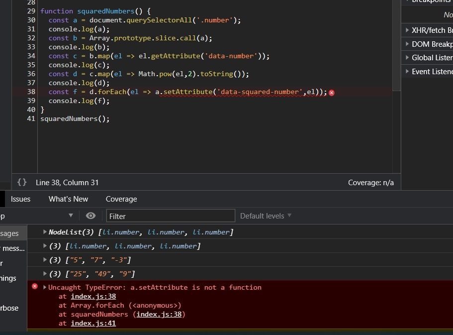This screenshot has height=335, width=453.
Task: Click the red error icon on line 38
Action: click(332, 93)
